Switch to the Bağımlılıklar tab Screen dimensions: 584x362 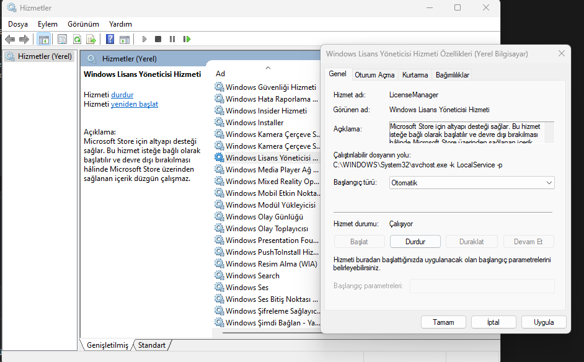pyautogui.click(x=452, y=75)
